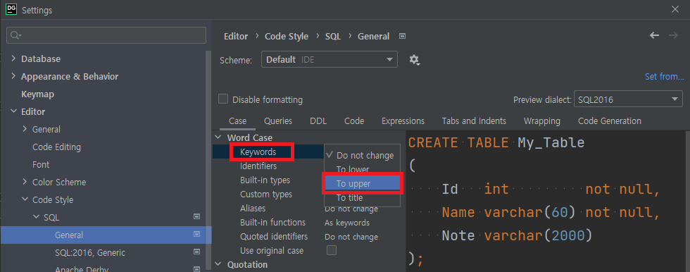
Task: Click inside the settings search field
Action: click(106, 35)
